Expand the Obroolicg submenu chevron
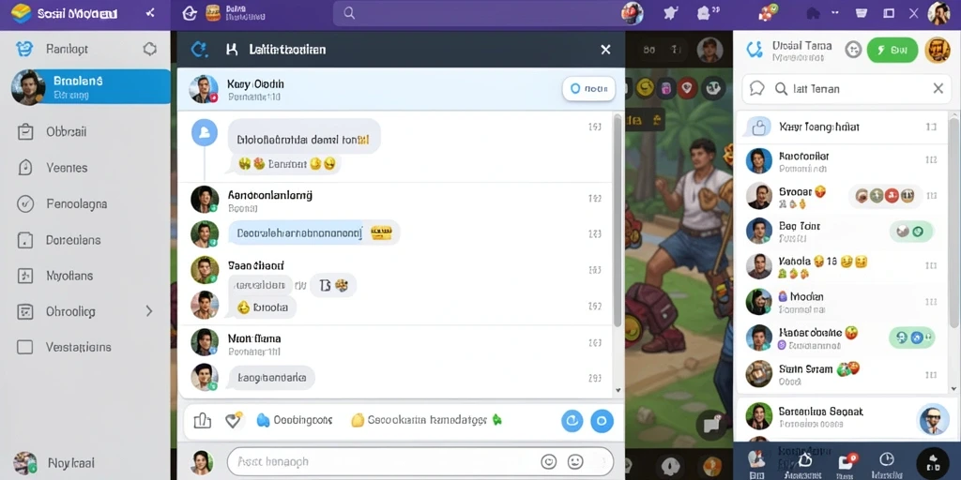Screen dimensions: 961x480 pyautogui.click(x=149, y=311)
